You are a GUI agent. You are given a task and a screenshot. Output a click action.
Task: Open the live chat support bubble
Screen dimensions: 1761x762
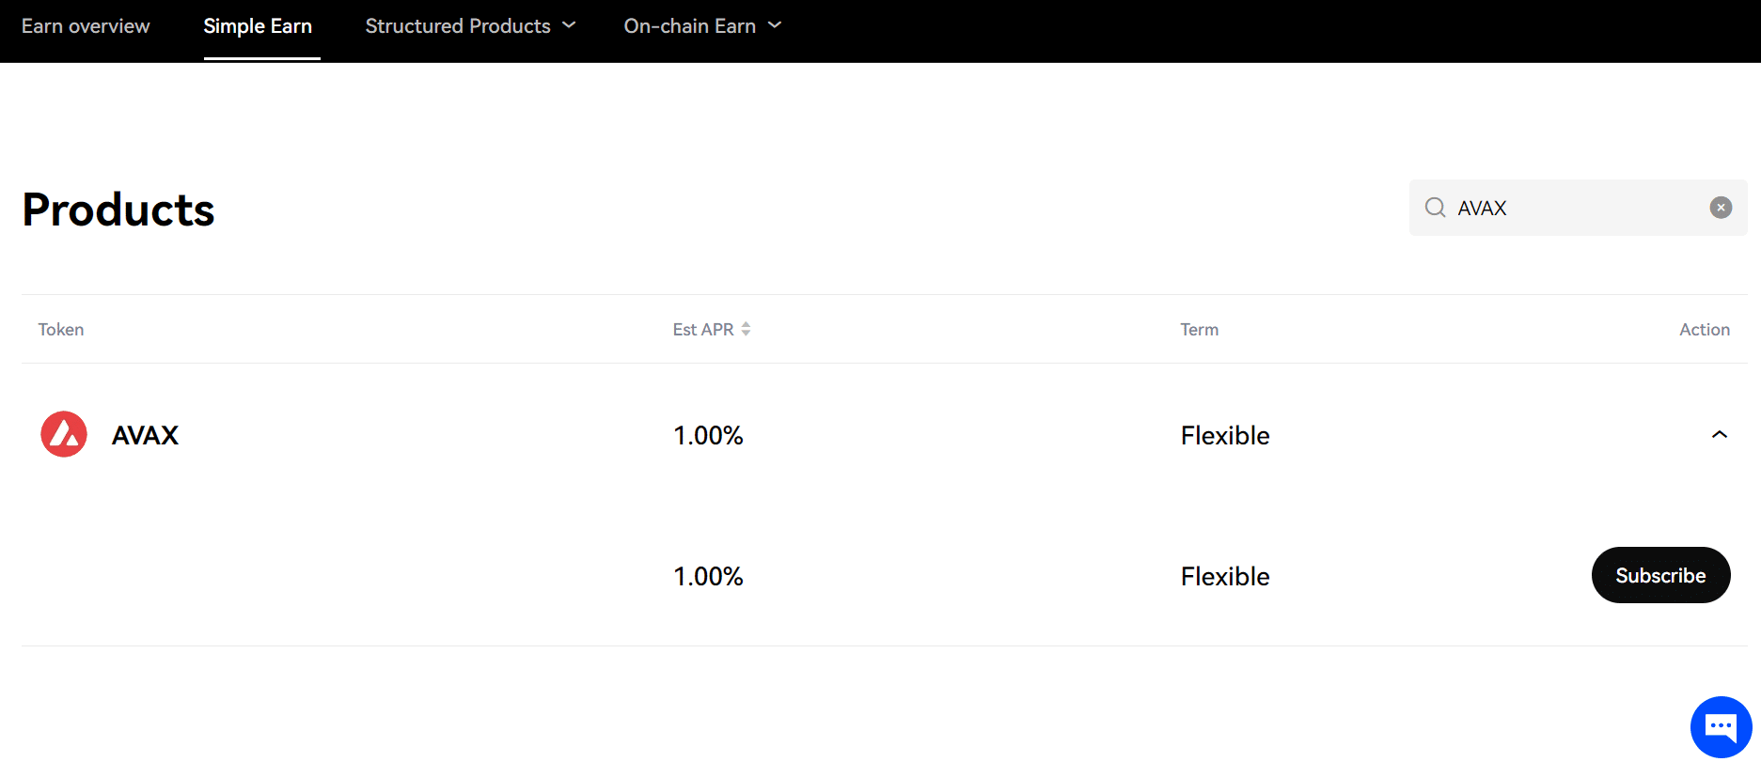pyautogui.click(x=1721, y=726)
